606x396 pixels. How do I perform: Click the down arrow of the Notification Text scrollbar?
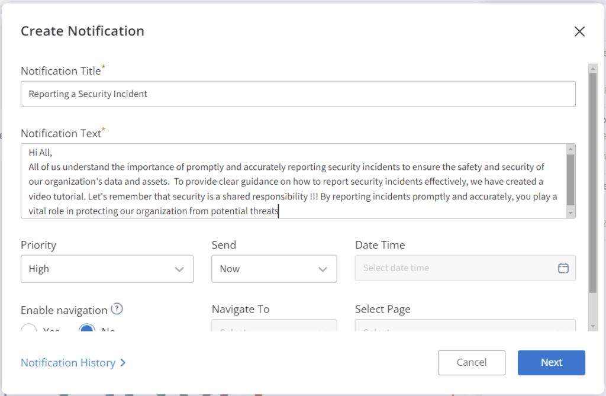click(570, 213)
